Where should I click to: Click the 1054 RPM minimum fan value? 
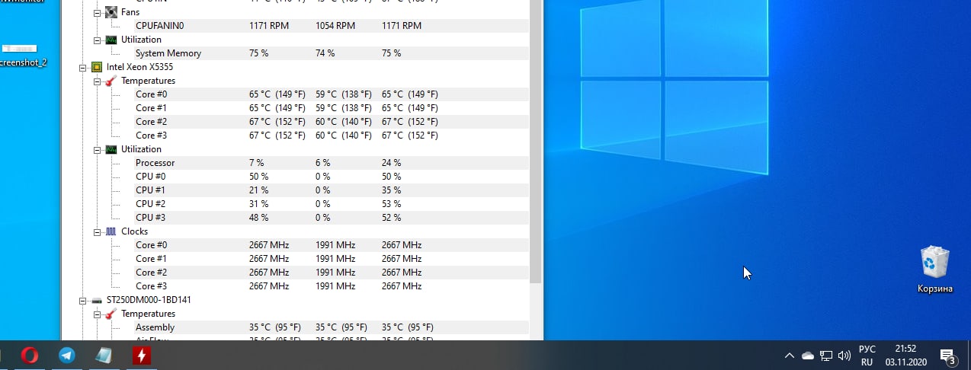(335, 26)
